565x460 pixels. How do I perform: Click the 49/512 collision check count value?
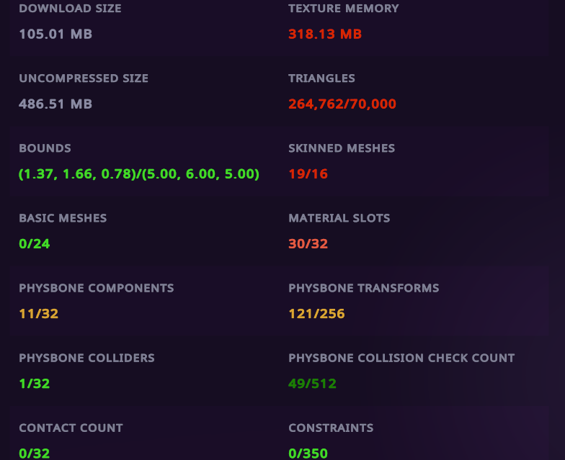[313, 383]
